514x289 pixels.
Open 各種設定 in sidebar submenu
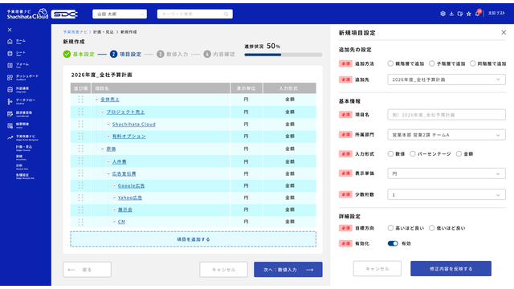pyautogui.click(x=25, y=176)
